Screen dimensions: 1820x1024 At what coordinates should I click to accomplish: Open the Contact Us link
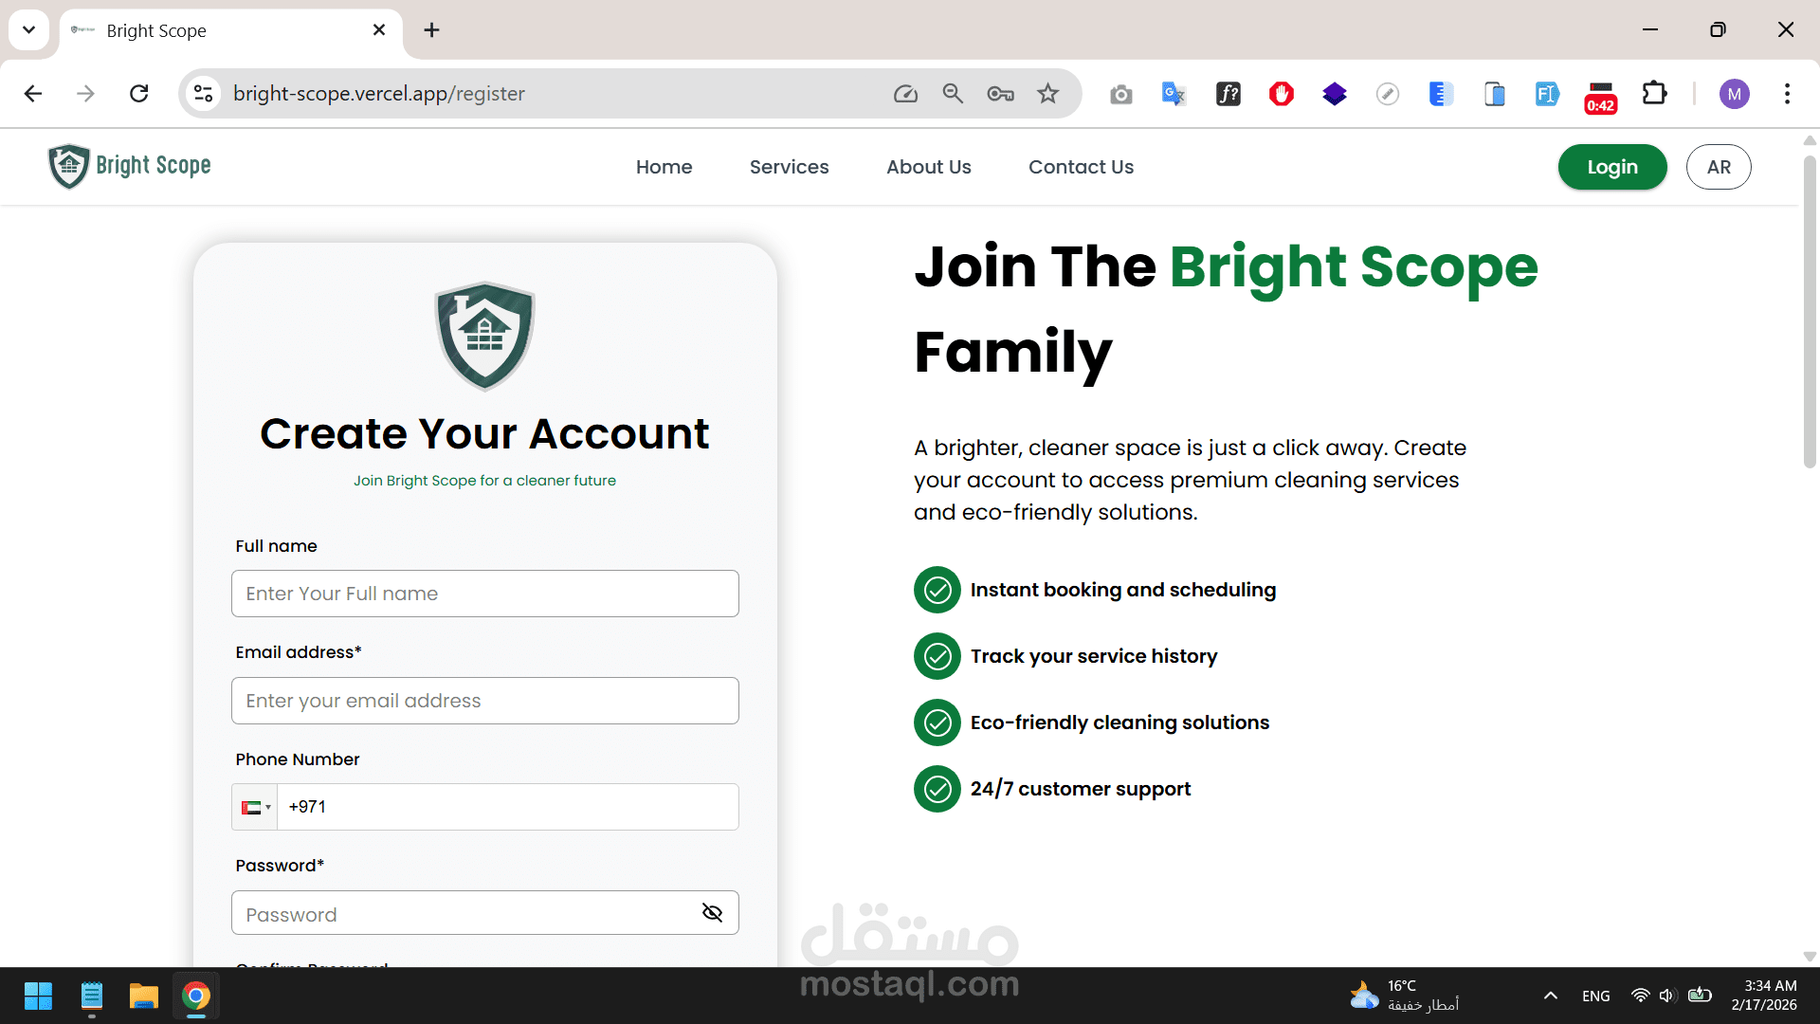click(x=1081, y=167)
